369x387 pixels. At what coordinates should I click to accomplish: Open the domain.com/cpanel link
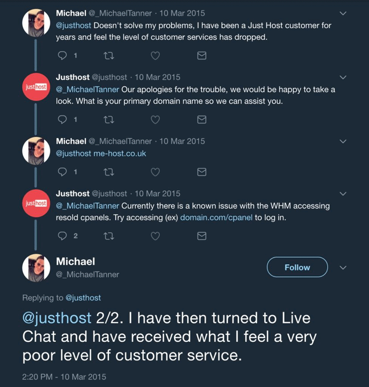[217, 217]
